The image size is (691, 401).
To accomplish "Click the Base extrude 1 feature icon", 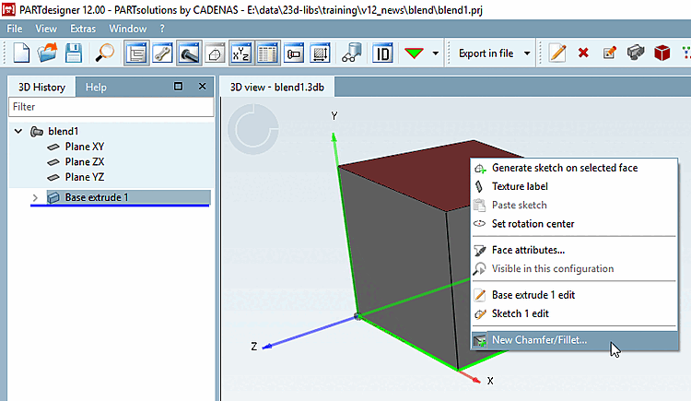I will coord(53,197).
